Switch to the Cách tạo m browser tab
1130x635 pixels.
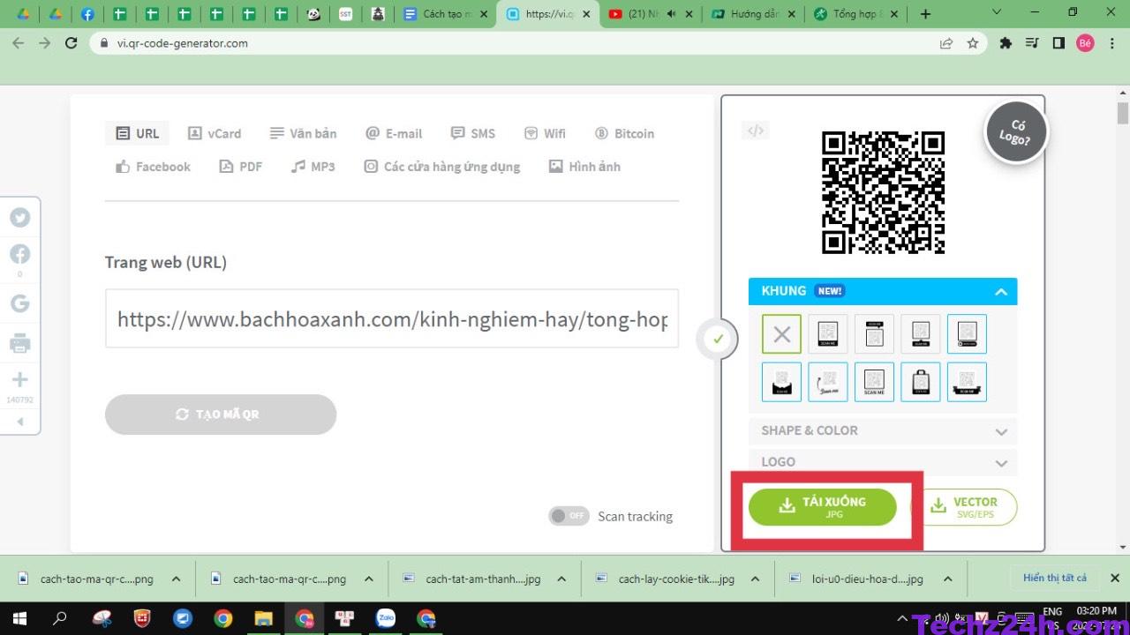pyautogui.click(x=445, y=14)
